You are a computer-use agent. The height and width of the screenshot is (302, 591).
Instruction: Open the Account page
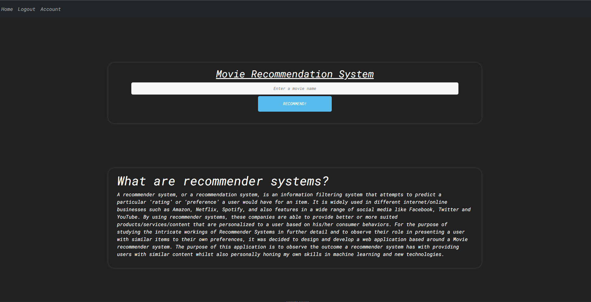click(x=50, y=9)
